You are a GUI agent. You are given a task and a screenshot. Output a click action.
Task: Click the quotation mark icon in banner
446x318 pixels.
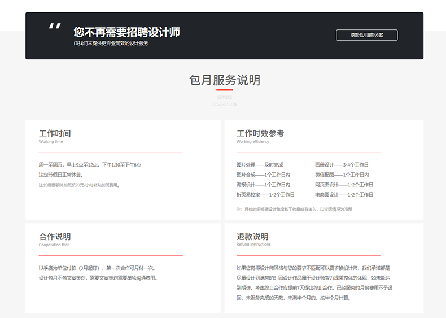pyautogui.click(x=55, y=26)
